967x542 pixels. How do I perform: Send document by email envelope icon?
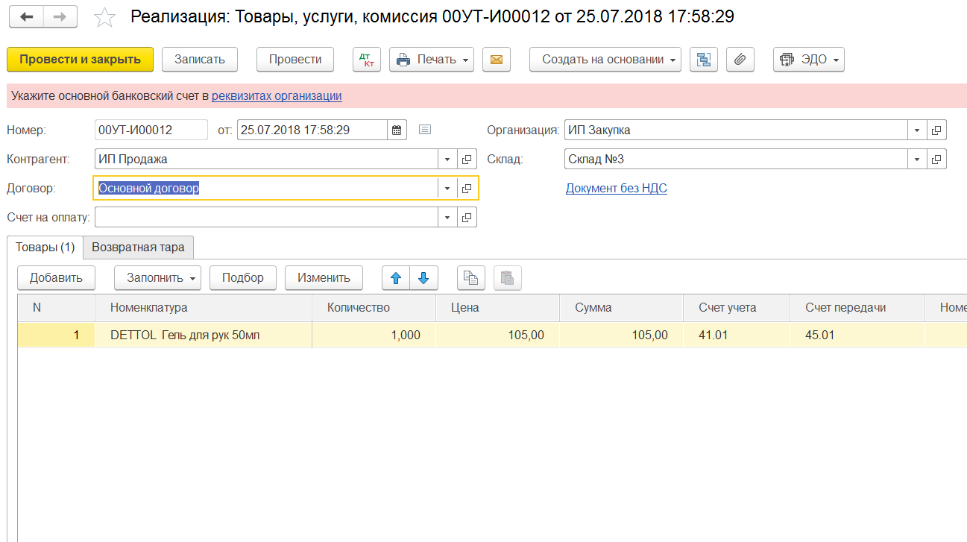tap(496, 60)
